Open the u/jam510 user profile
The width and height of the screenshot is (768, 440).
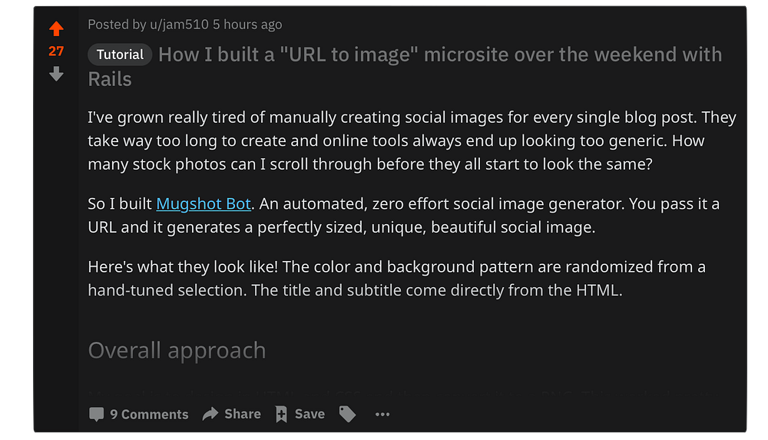point(179,25)
